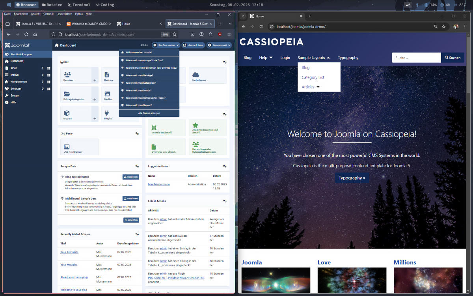Click the Verwalten button in Sample Data

pos(131,220)
